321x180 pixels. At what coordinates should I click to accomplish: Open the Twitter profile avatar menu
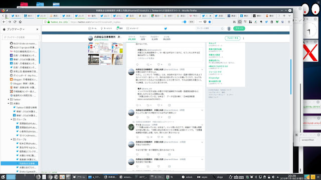point(229,28)
